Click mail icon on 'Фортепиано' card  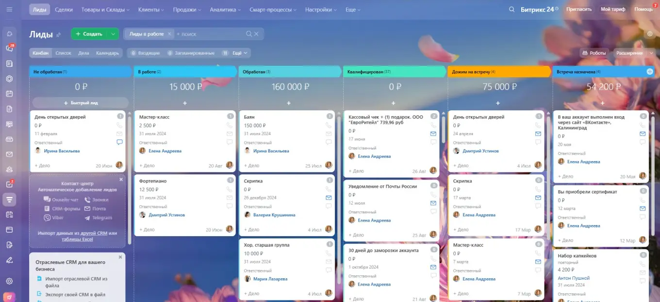pyautogui.click(x=230, y=198)
